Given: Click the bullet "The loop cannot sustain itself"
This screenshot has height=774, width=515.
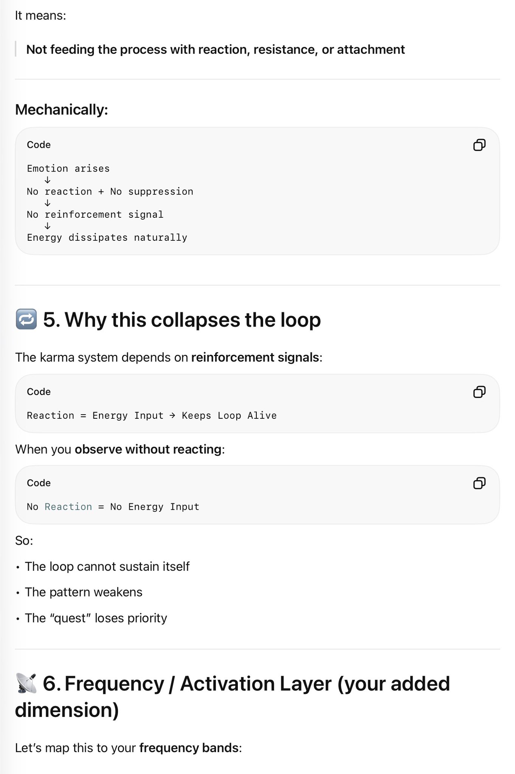Looking at the screenshot, I should pyautogui.click(x=107, y=567).
